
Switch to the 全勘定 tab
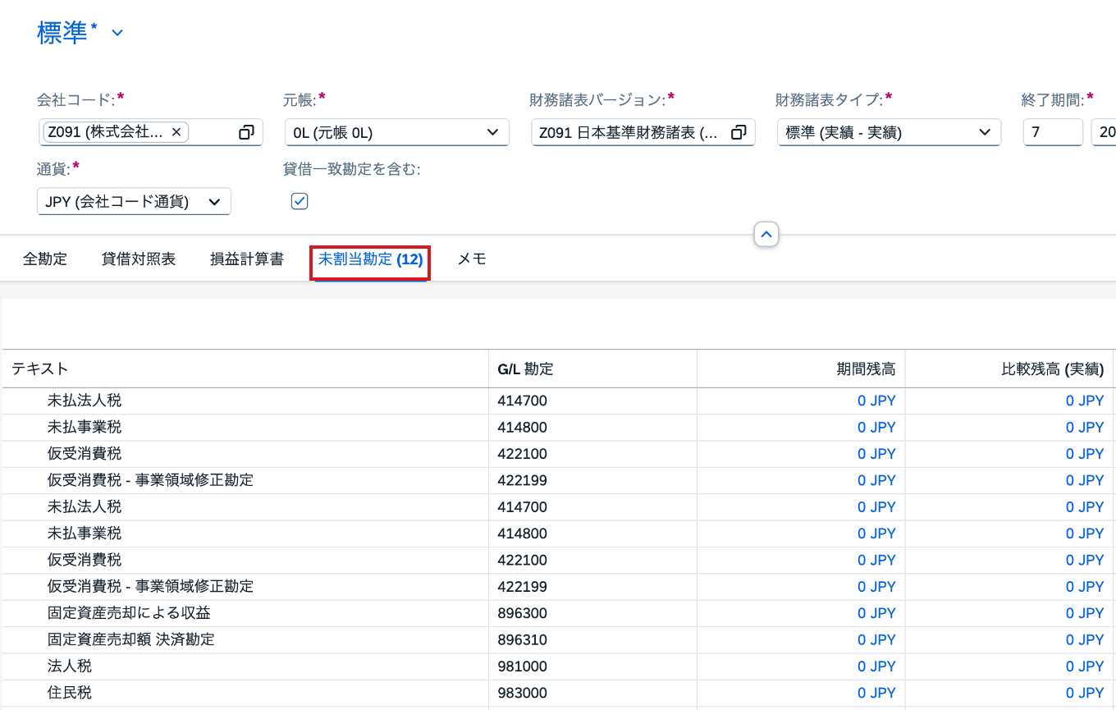tap(45, 259)
